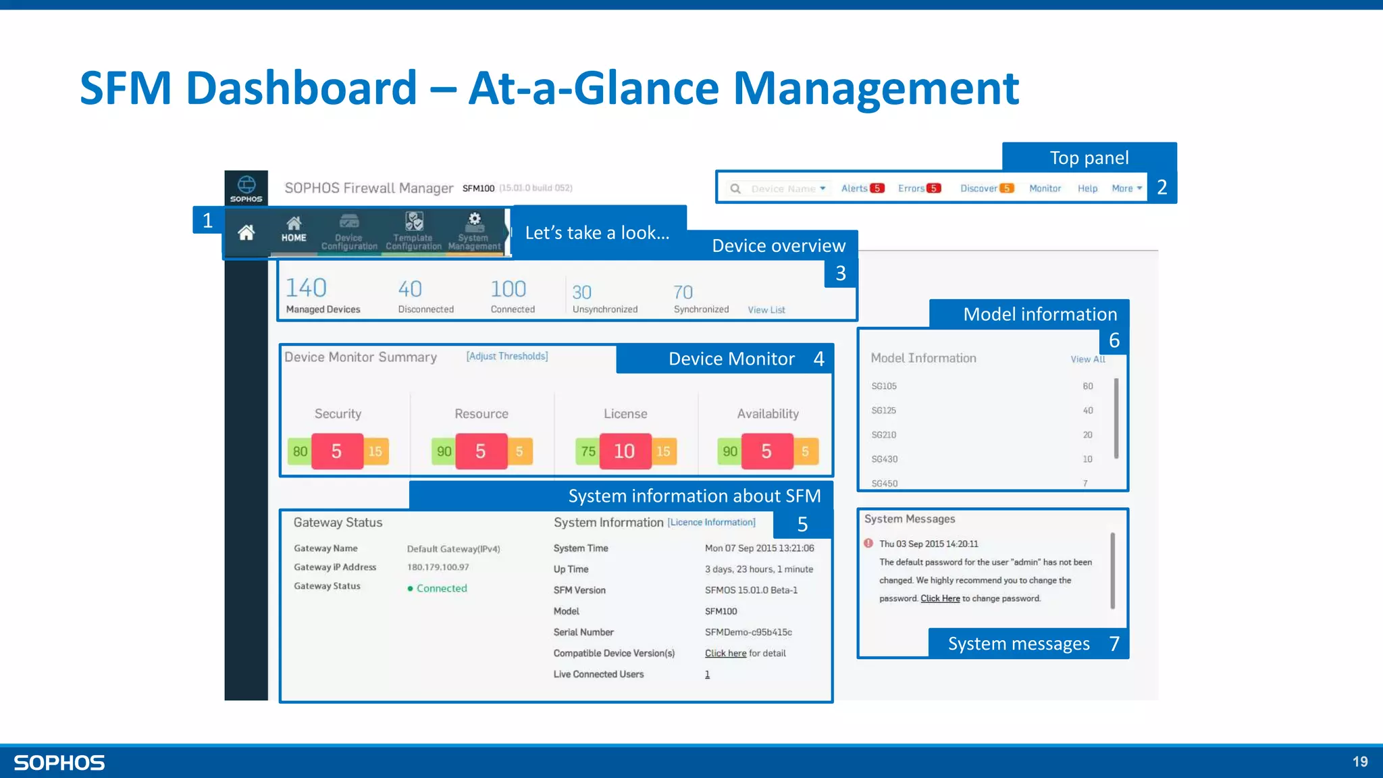Open Discover in the top panel
The width and height of the screenshot is (1383, 778).
tap(978, 188)
